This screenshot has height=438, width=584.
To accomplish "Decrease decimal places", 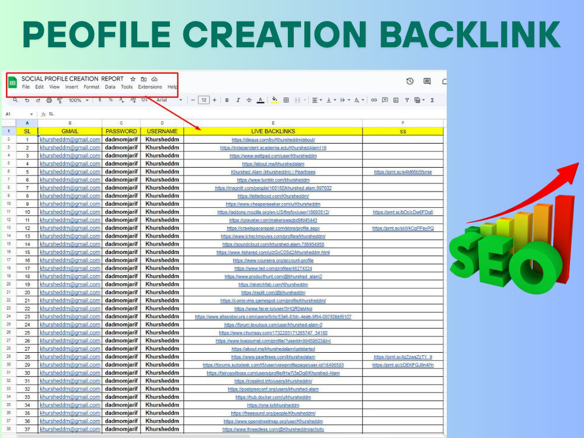I will (x=121, y=100).
